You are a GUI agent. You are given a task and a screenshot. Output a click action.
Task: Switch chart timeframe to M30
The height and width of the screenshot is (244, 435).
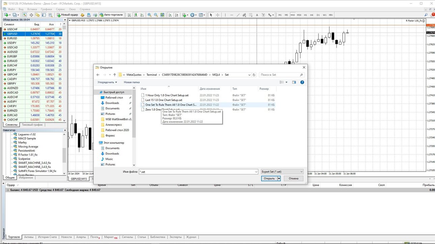click(299, 15)
